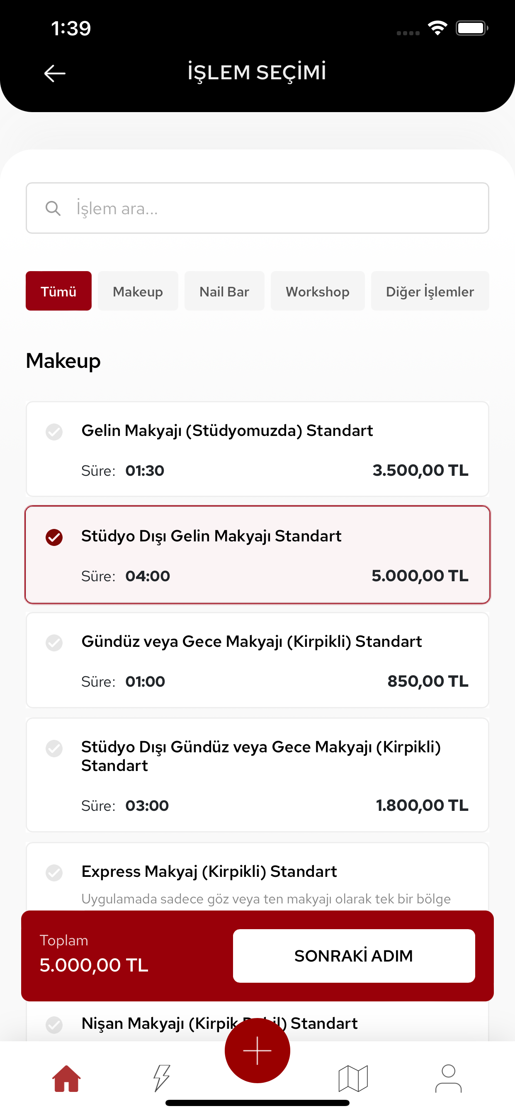
Task: Select Express Makyaj (Kirpikli) checkbox
Action: click(x=54, y=873)
